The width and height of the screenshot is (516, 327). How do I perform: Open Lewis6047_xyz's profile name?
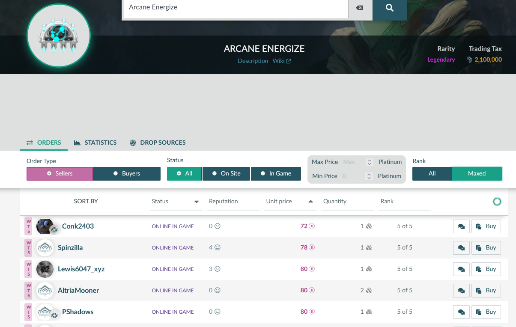coord(81,269)
